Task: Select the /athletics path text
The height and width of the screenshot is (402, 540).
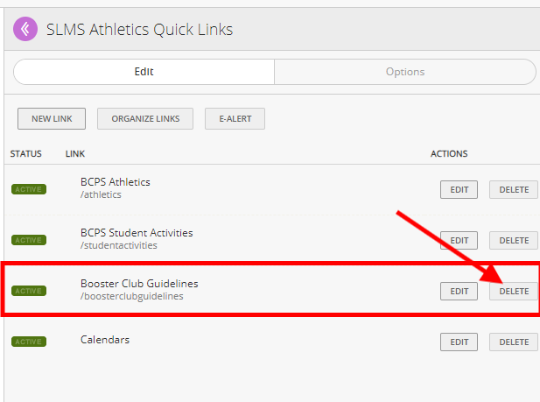Action: 101,194
